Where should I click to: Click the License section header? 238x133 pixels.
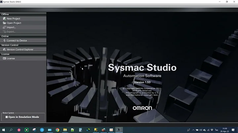click(23, 54)
